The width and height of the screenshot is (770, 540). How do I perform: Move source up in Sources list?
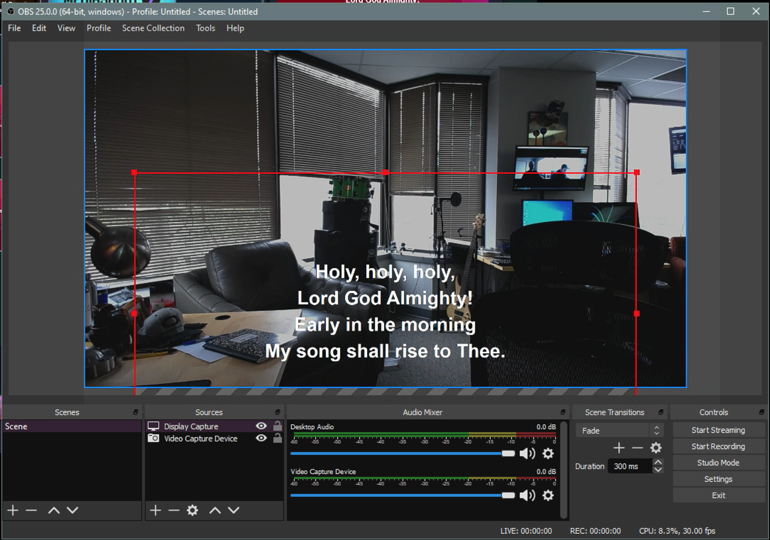point(215,510)
